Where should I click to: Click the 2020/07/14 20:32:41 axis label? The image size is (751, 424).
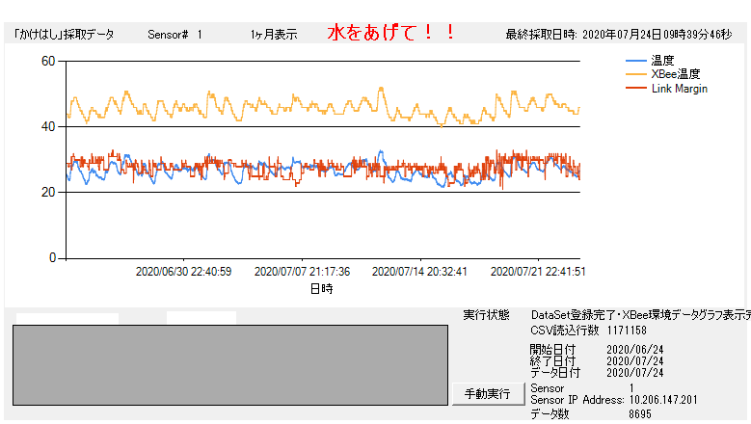coord(419,272)
